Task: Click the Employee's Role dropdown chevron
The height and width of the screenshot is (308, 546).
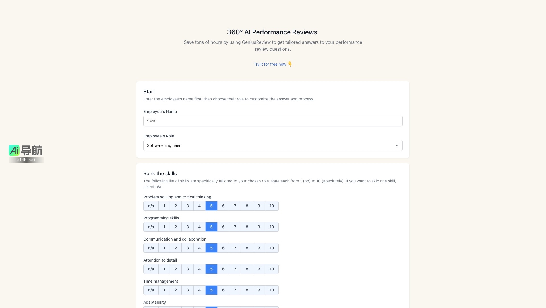Action: [x=397, y=145]
